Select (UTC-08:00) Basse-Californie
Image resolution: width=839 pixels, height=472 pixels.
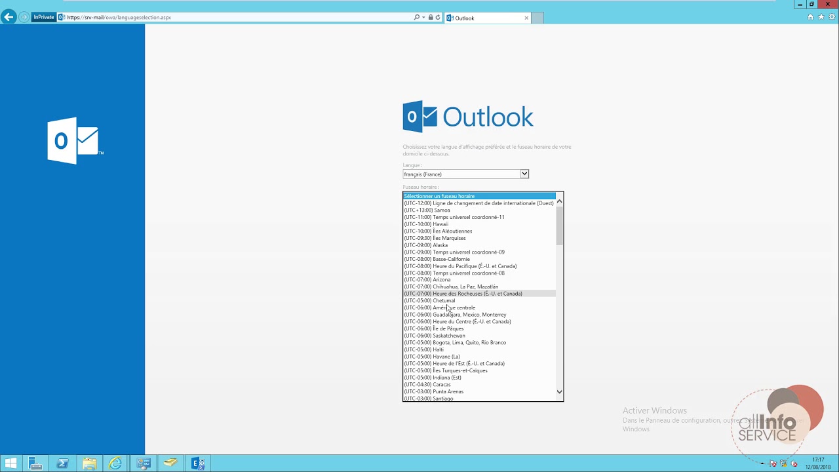tap(478, 259)
